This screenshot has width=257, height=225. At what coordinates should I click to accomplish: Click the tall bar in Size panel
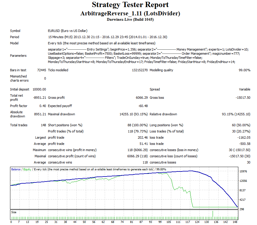(x=213, y=215)
